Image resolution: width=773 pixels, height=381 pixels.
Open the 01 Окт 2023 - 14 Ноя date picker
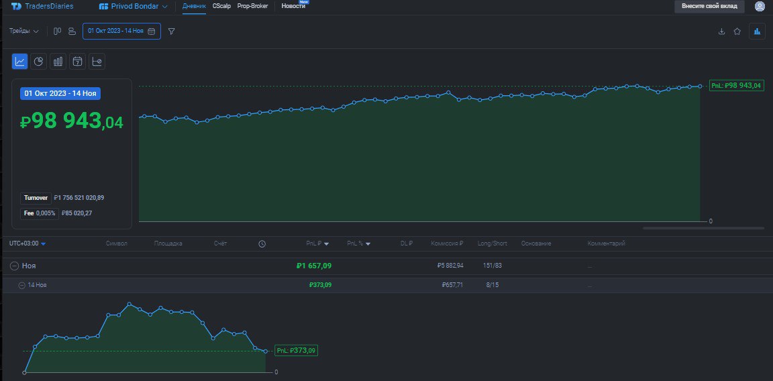tap(121, 31)
